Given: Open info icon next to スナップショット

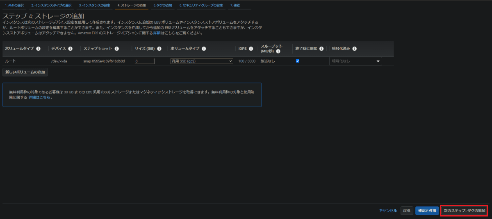Looking at the screenshot, I should 117,49.
